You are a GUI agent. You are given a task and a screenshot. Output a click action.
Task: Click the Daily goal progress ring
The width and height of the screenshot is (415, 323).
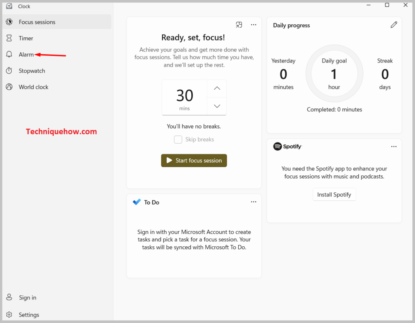[334, 73]
